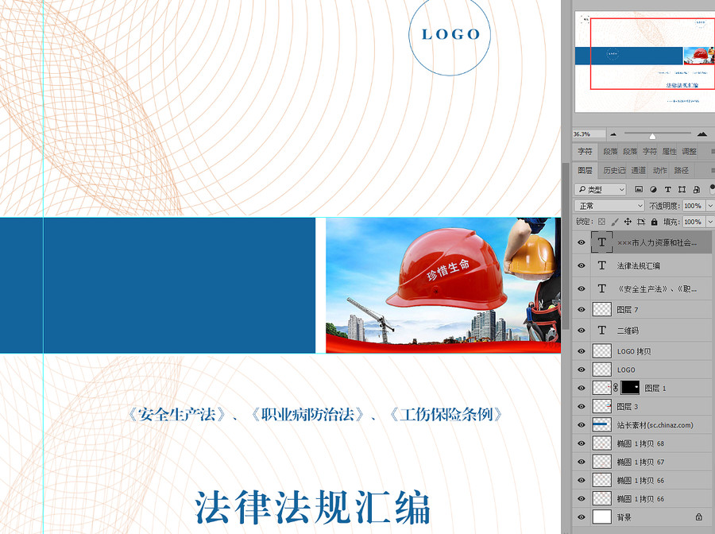
Task: Switch to the 路径 paths tab
Action: (682, 170)
